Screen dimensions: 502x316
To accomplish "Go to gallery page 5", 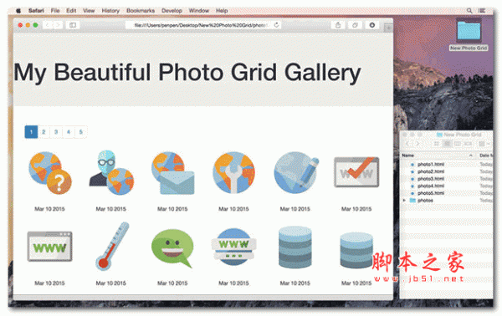I will click(x=80, y=132).
